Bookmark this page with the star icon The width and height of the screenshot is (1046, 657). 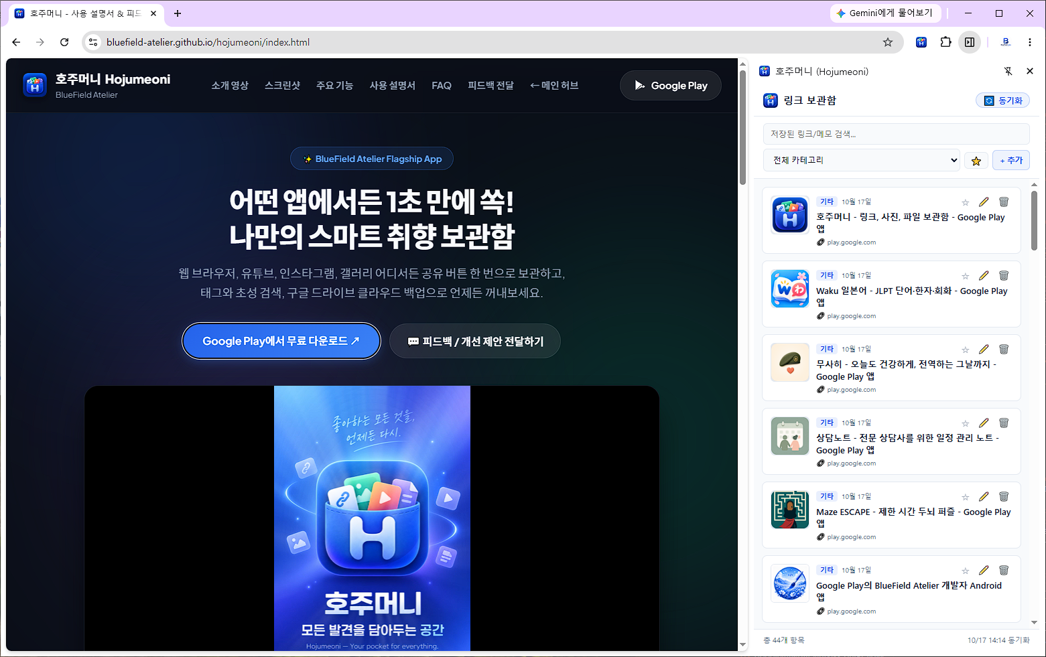pyautogui.click(x=888, y=42)
